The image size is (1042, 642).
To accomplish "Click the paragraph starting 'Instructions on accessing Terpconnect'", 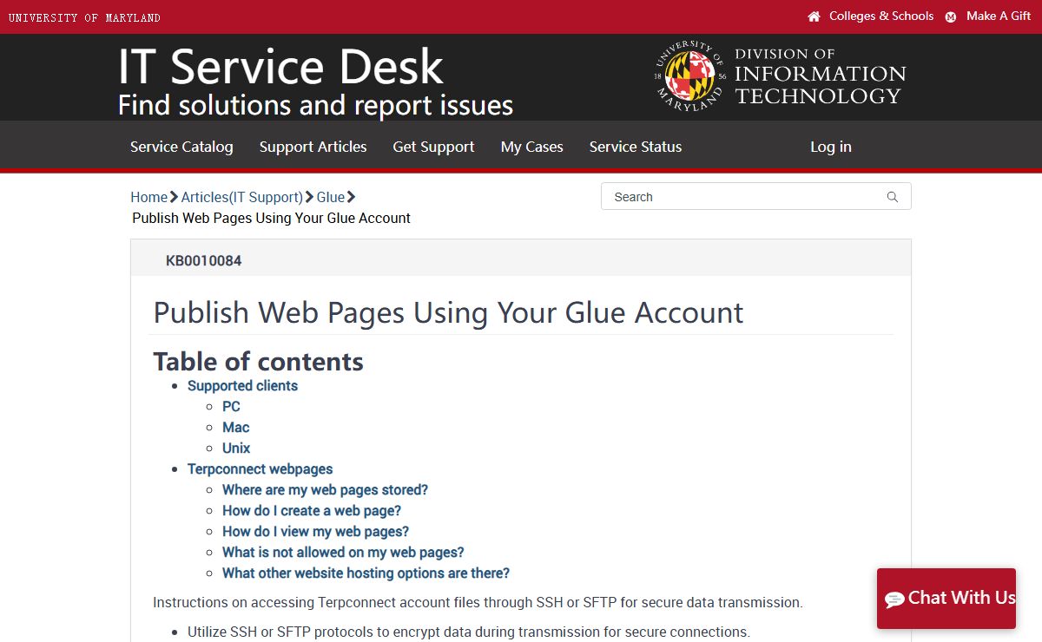I will coord(478,602).
